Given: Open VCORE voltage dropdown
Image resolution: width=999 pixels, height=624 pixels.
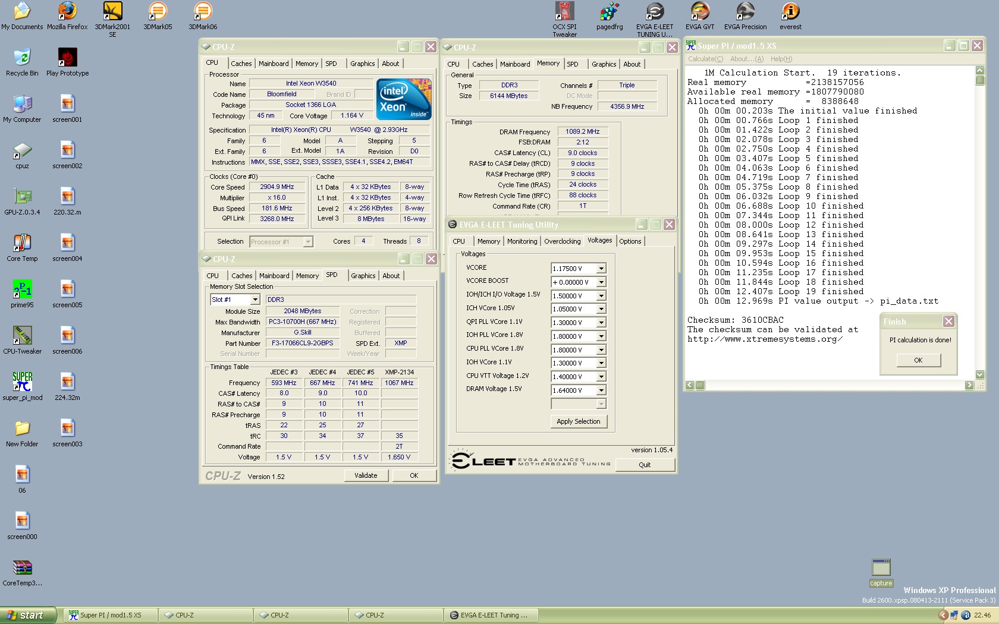Looking at the screenshot, I should [x=601, y=269].
